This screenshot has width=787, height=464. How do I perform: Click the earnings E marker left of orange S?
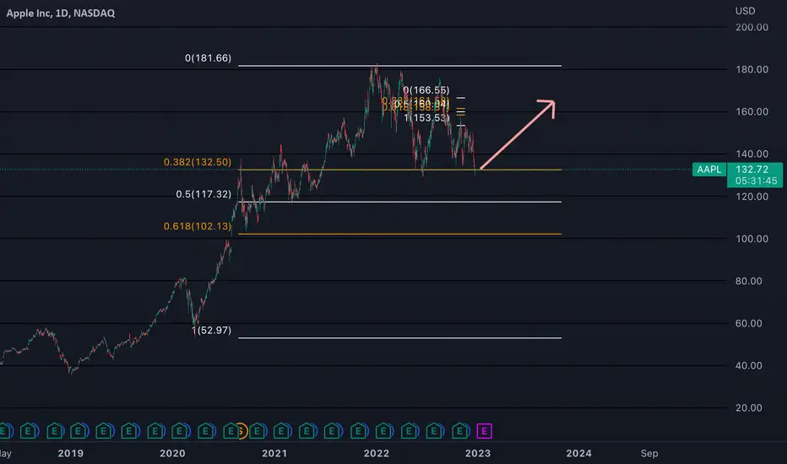pyautogui.click(x=231, y=431)
